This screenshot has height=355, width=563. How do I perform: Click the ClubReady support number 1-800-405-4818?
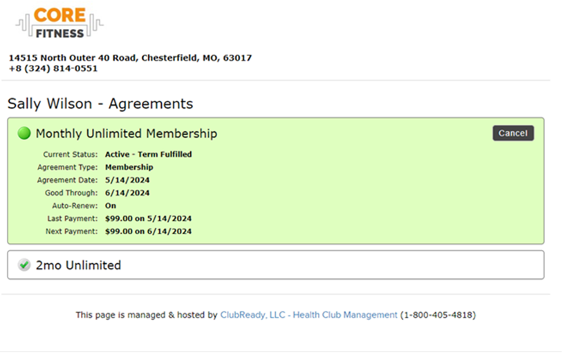tap(438, 315)
